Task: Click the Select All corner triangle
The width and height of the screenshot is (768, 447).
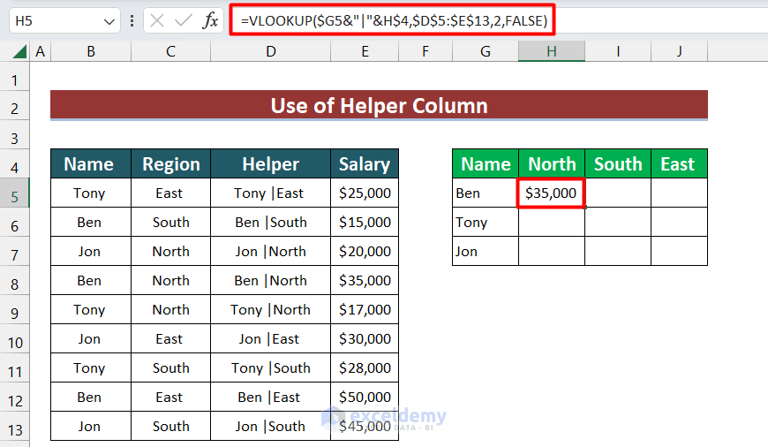Action: [19, 51]
